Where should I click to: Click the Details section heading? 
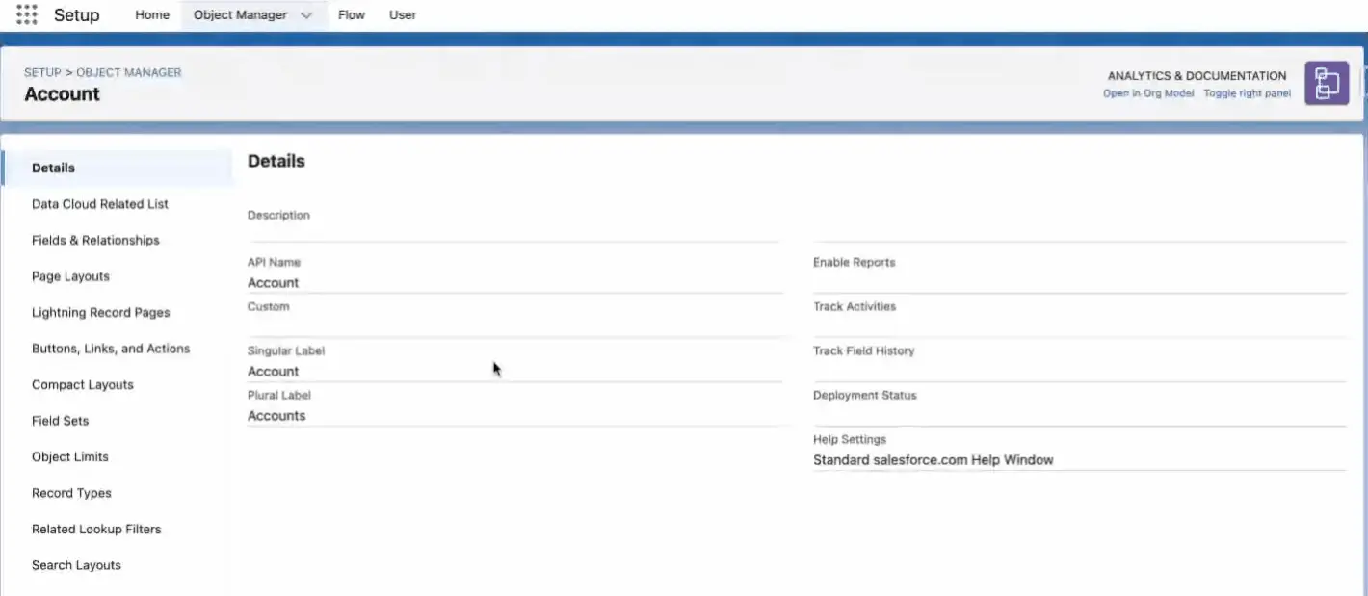[276, 161]
